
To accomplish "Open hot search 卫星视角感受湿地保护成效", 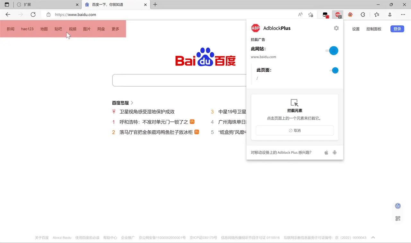I will click(x=147, y=112).
